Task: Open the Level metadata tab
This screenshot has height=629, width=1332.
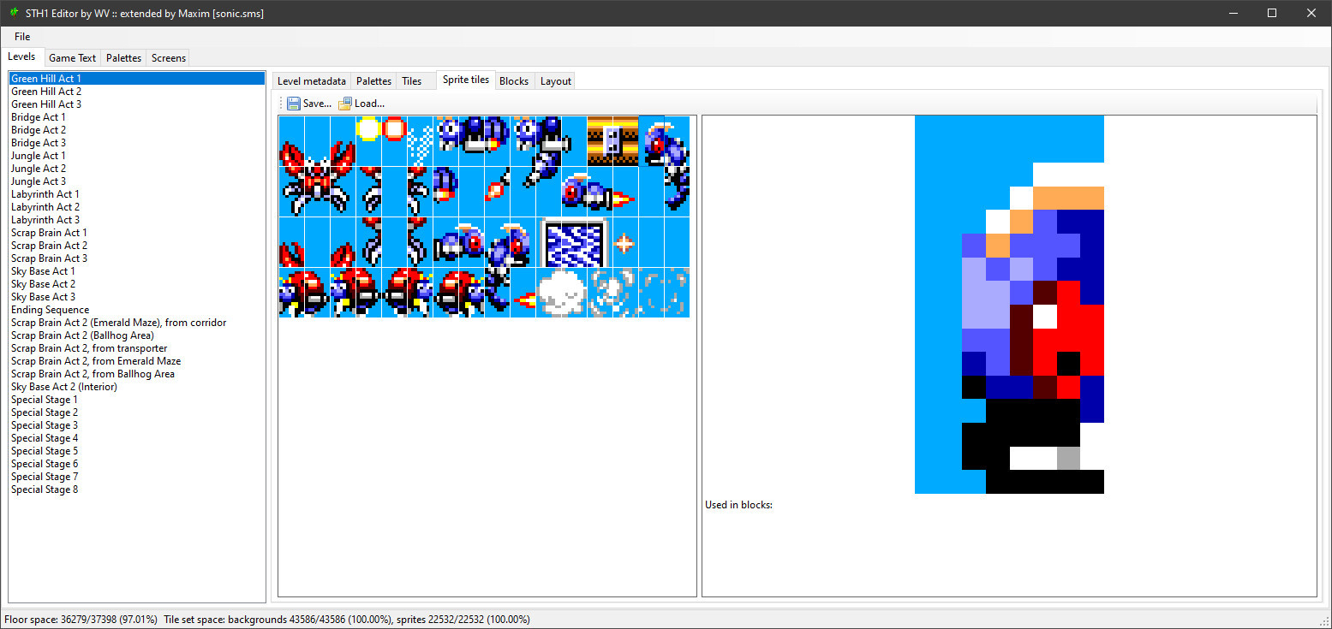Action: 311,81
